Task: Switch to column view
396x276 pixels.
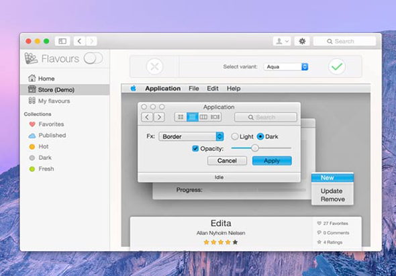Action: click(x=203, y=117)
